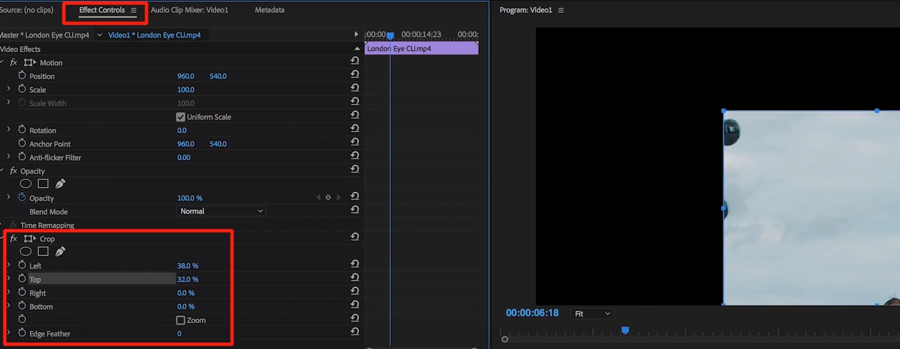Click the Program monitor playhead marker

(x=625, y=330)
